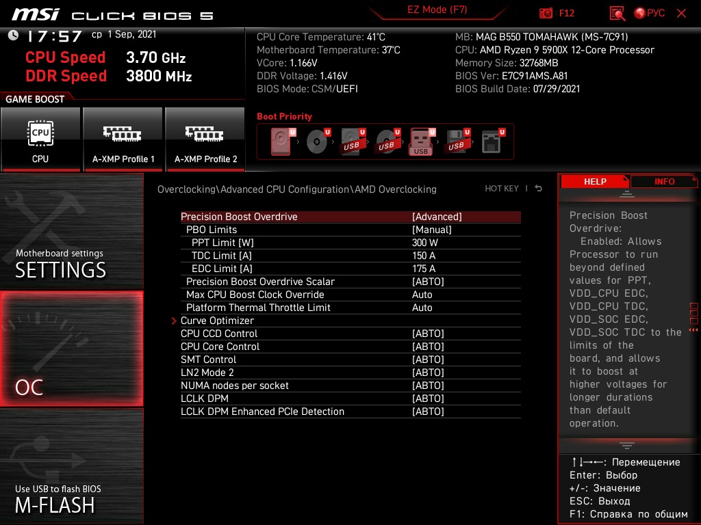
Task: Edit the TDC Limit 150 A value
Action: coord(350,256)
